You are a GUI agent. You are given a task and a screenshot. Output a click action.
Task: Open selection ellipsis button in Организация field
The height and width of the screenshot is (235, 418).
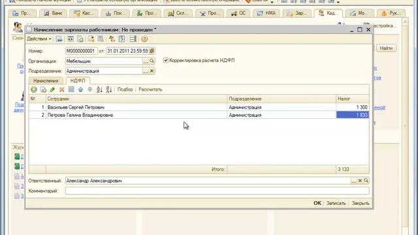pyautogui.click(x=146, y=61)
